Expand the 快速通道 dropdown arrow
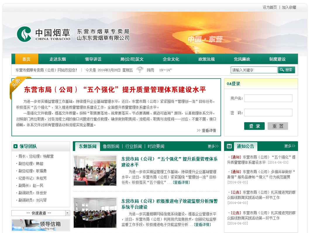The height and width of the screenshot is (233, 310). [67, 213]
